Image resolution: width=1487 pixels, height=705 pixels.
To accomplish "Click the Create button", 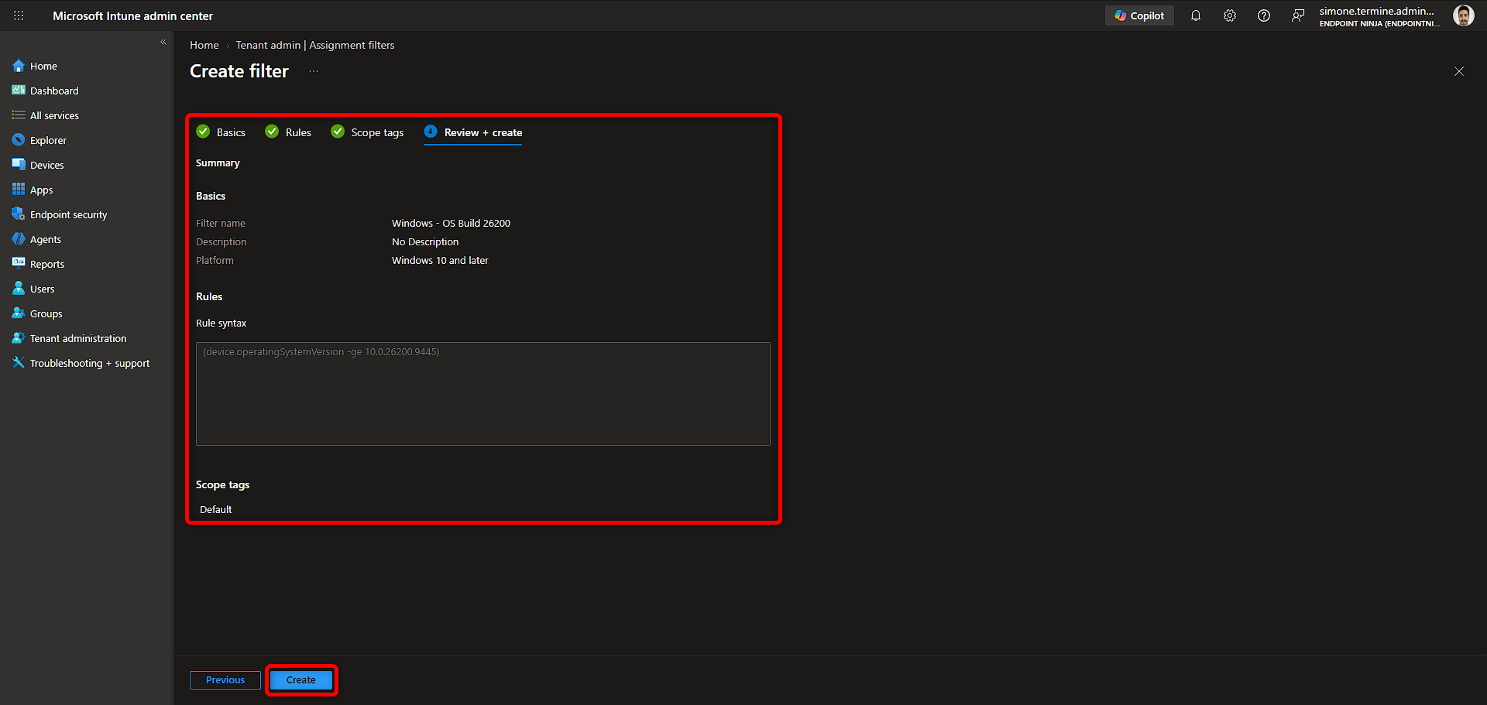I will 301,680.
